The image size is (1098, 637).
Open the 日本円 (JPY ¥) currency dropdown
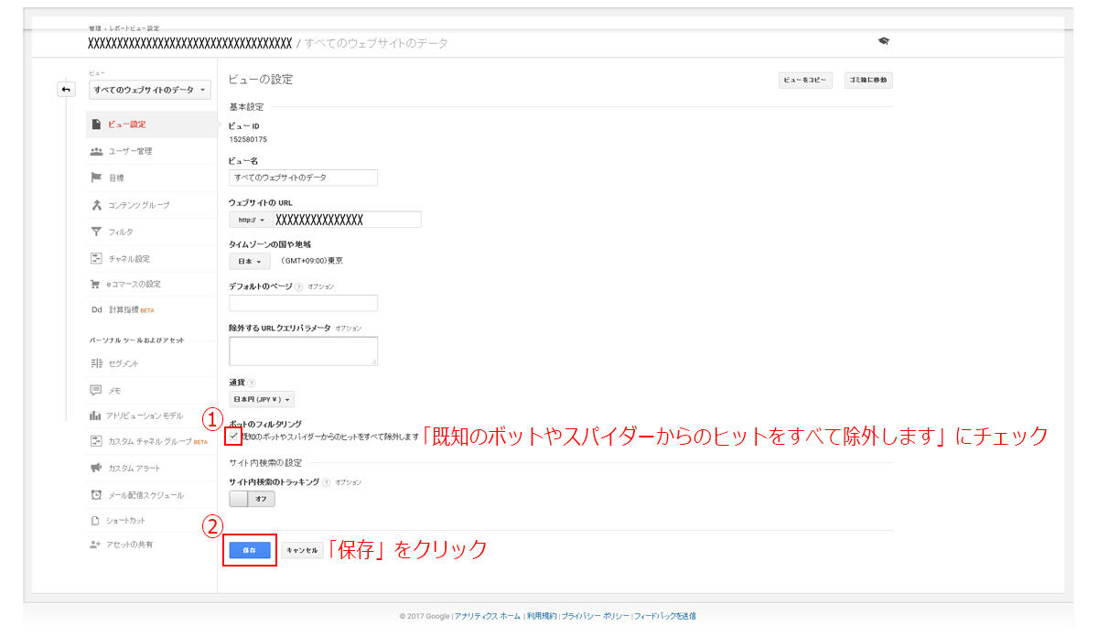click(262, 399)
